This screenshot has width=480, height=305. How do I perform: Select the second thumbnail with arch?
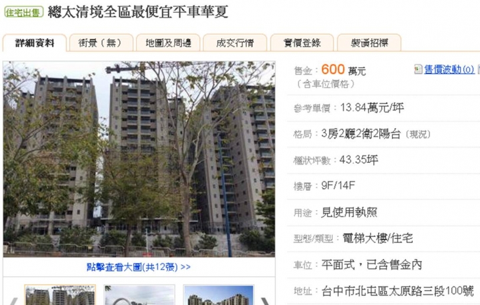tap(139, 295)
